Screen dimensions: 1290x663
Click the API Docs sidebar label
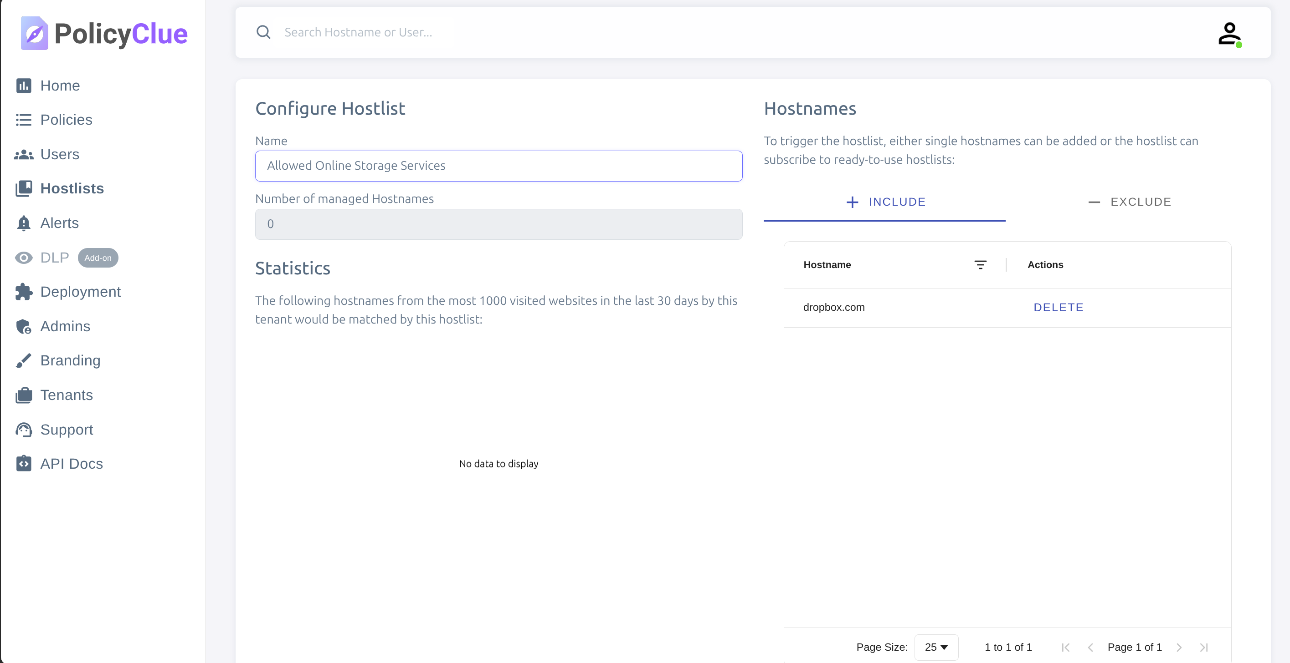72,464
